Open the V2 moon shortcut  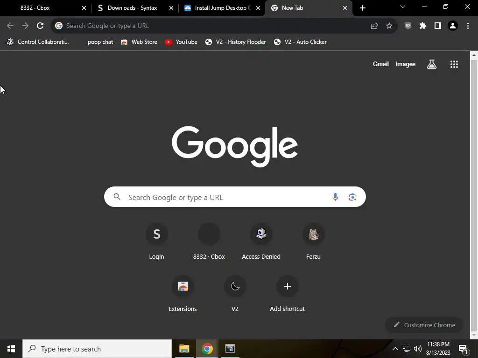coord(235,294)
